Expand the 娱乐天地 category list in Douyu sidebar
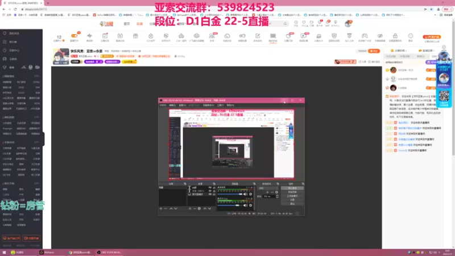Screen dimensions: 455x256 click(36, 183)
